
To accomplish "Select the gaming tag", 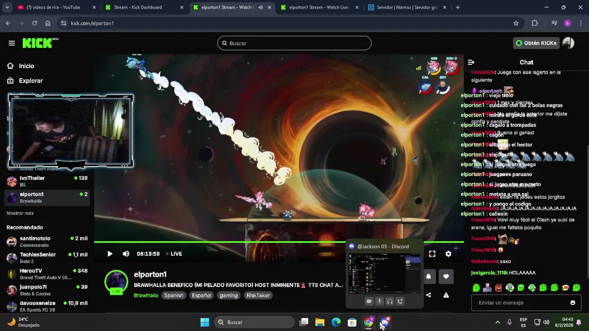I will click(x=228, y=295).
